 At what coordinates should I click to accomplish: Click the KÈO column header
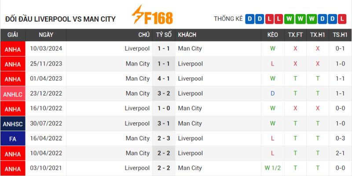[273, 35]
